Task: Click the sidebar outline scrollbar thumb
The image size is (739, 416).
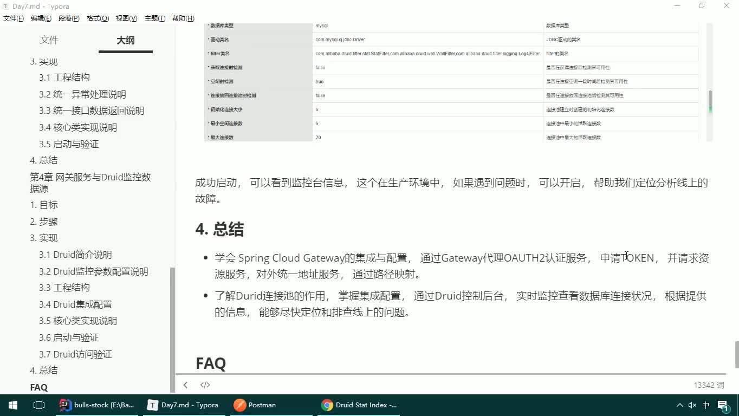Action: (173, 329)
